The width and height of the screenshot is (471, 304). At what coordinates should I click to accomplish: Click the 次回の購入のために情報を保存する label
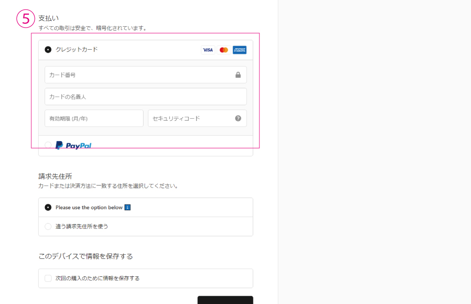[98, 278]
